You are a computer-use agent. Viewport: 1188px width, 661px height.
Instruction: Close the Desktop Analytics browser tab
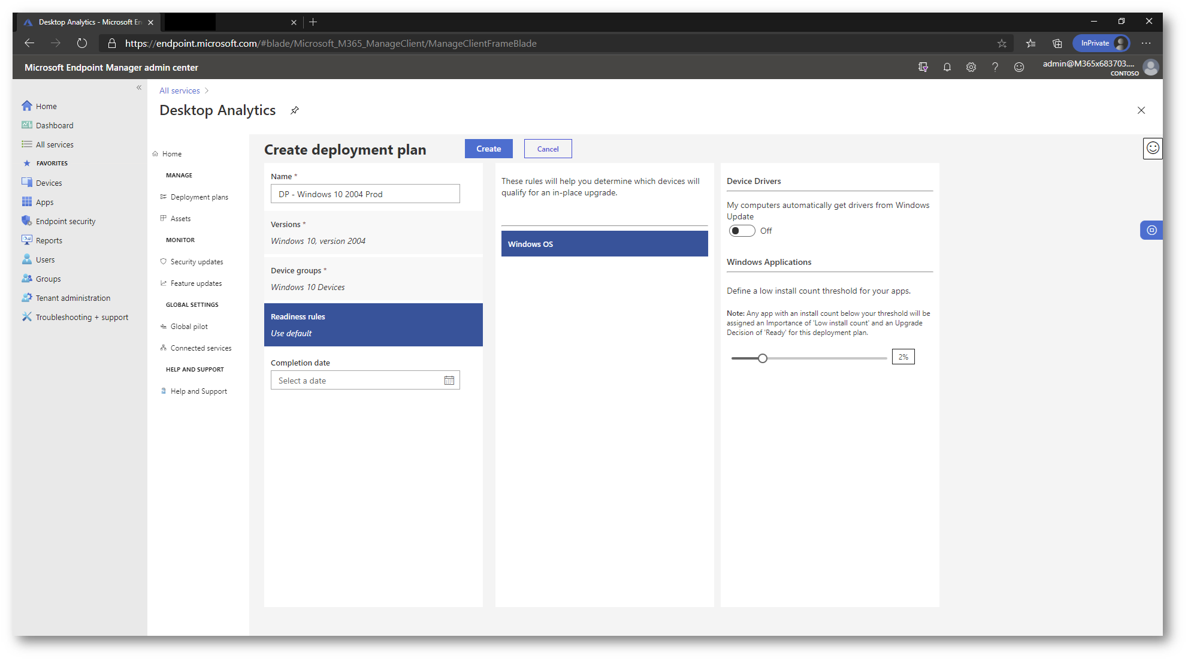pyautogui.click(x=151, y=22)
